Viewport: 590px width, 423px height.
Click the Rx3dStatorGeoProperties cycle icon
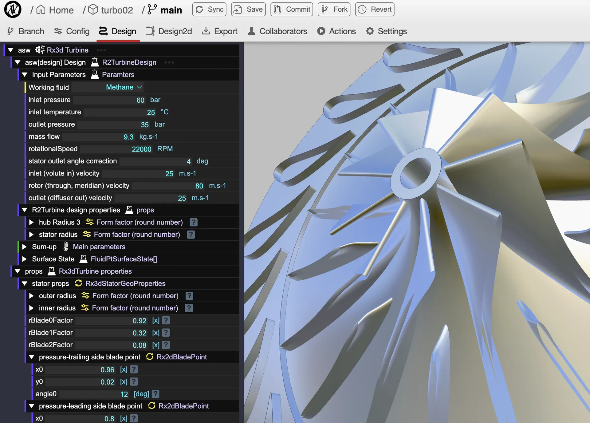[78, 283]
